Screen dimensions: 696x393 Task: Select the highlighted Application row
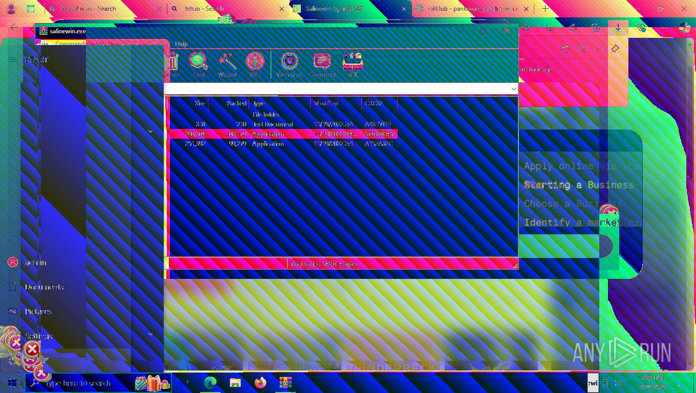coord(283,134)
